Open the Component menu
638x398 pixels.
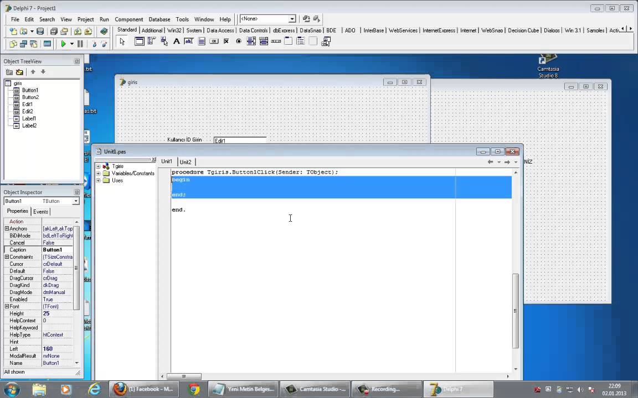128,19
